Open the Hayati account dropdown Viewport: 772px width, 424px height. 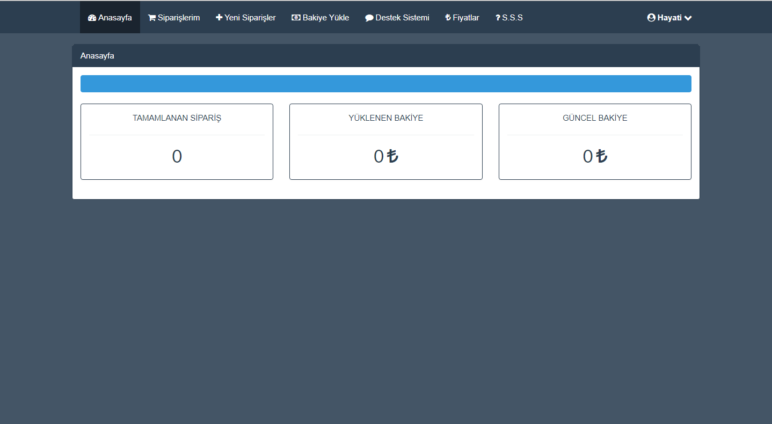(668, 17)
